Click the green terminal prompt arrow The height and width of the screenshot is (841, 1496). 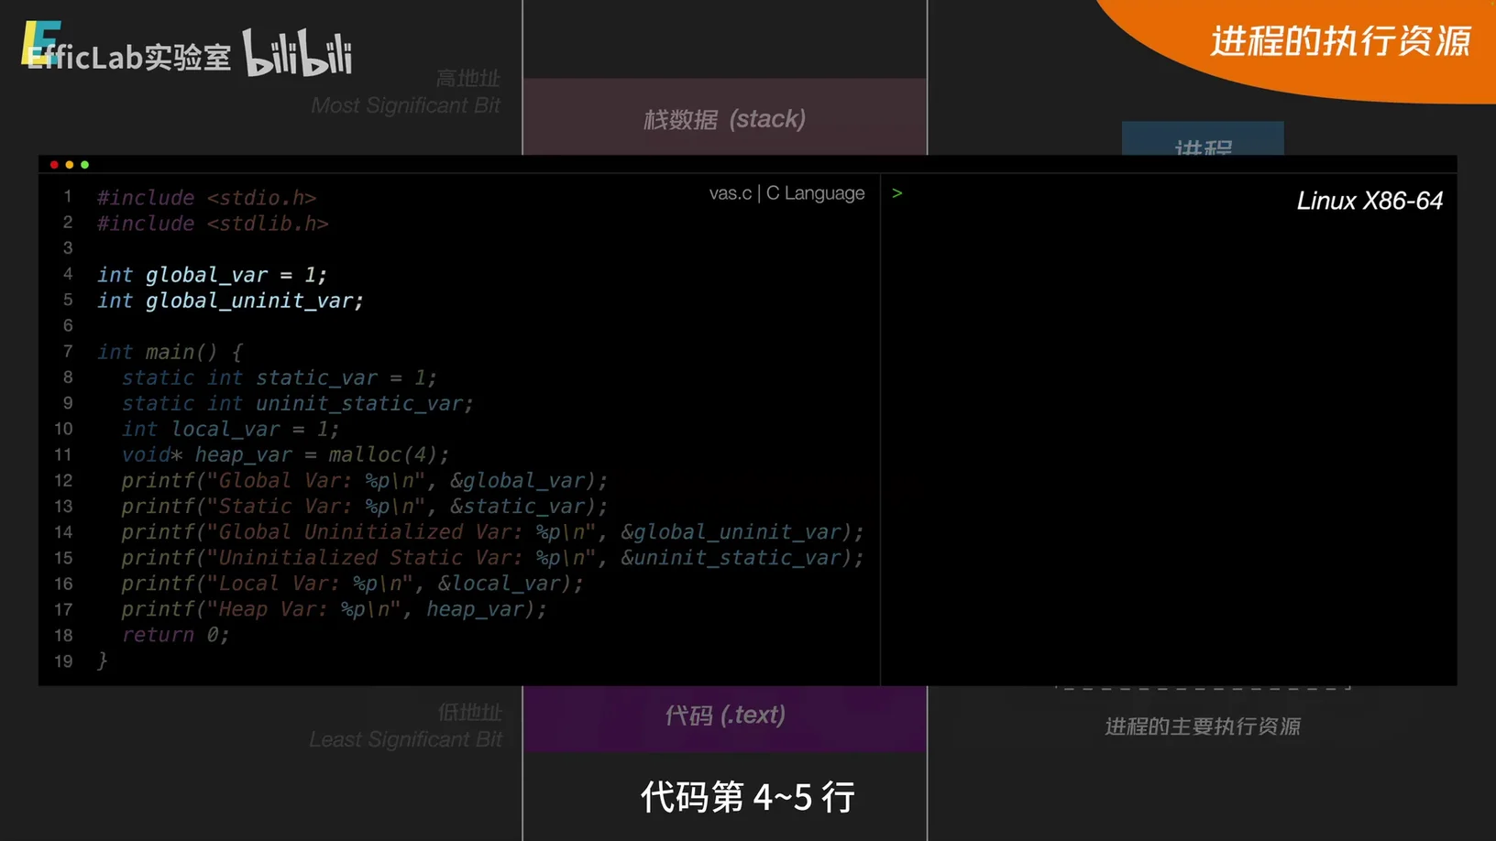[x=896, y=193]
